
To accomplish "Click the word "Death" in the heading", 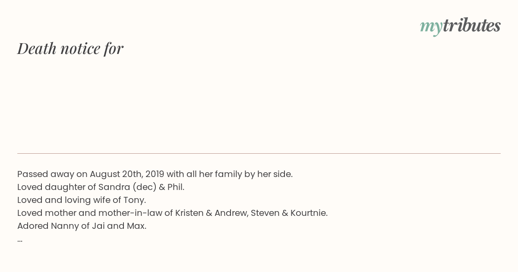I will [x=37, y=48].
